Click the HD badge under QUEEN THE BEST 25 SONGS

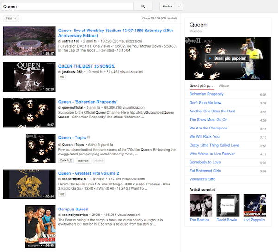(62, 77)
